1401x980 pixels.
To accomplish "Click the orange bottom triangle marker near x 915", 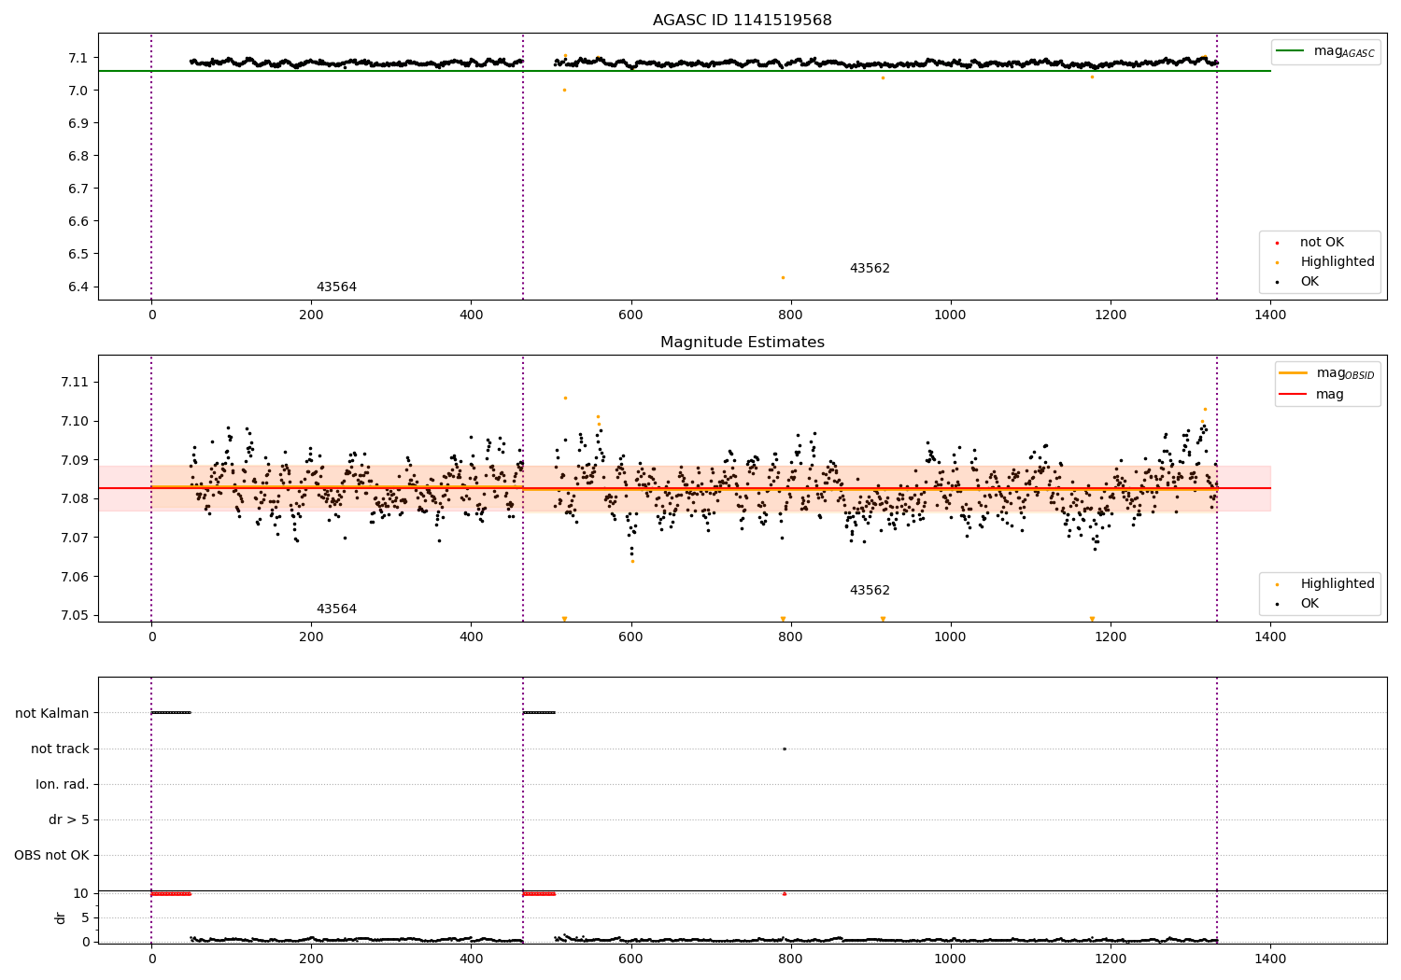I will pos(883,619).
